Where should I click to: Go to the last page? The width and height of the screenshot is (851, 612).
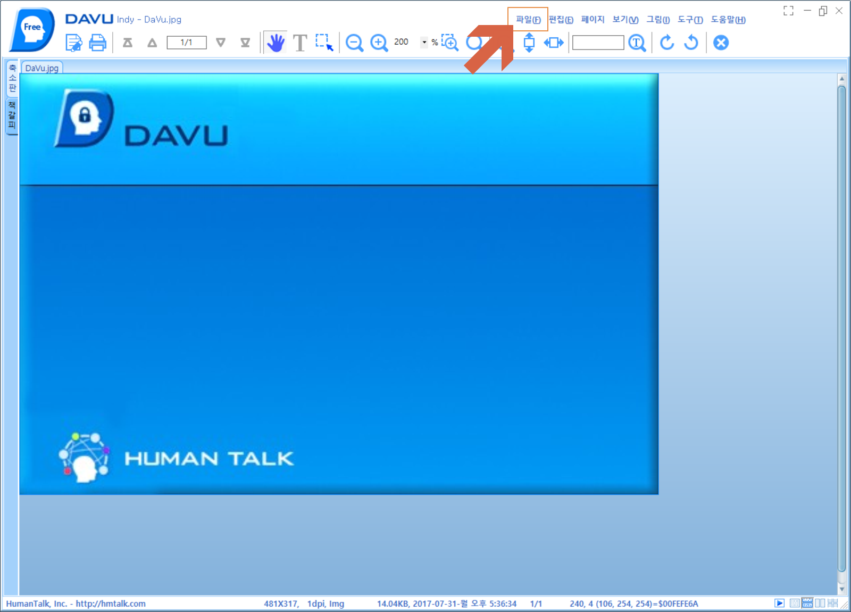[245, 43]
